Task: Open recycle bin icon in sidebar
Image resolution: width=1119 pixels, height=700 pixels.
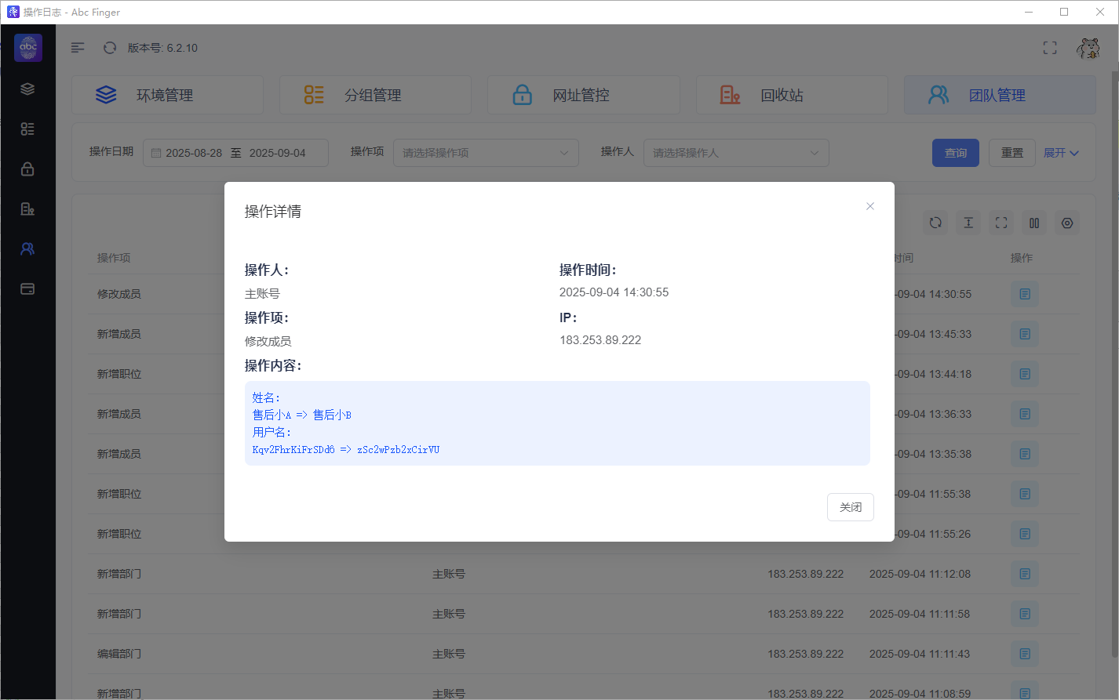Action: click(27, 209)
